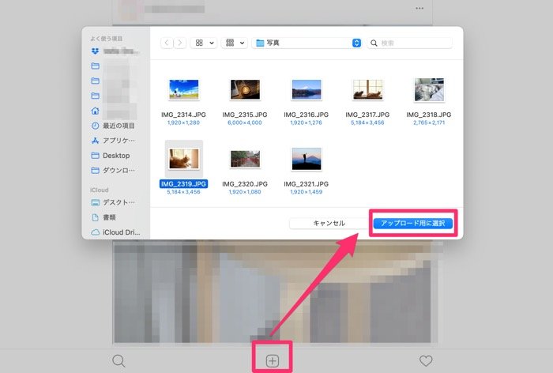
Task: Click the Dropbox icon in sidebar
Action: tap(95, 51)
